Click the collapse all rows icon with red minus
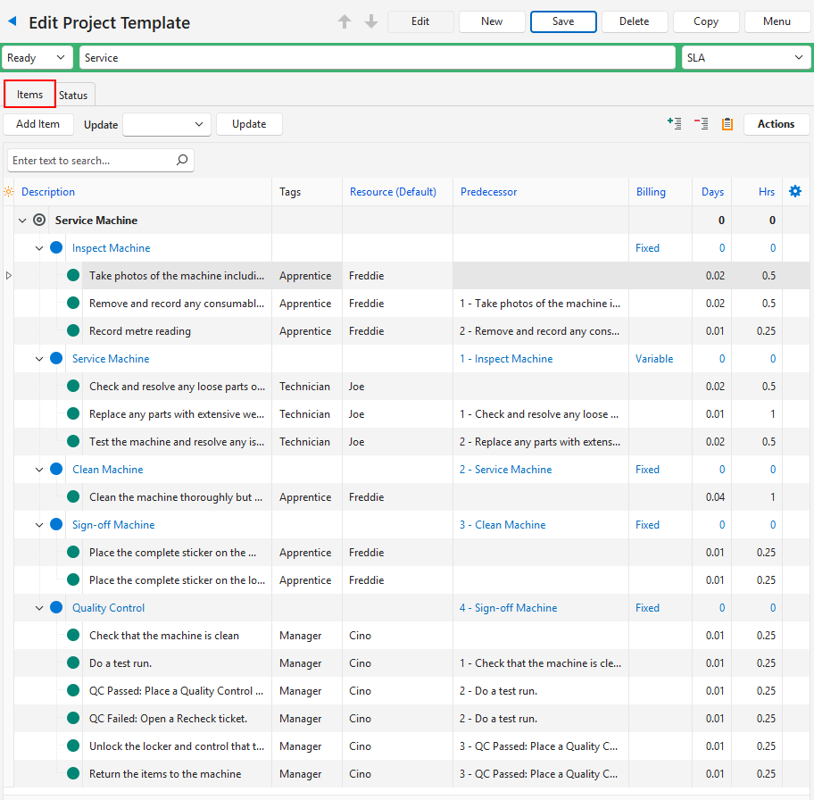Image resolution: width=814 pixels, height=800 pixels. (x=701, y=124)
